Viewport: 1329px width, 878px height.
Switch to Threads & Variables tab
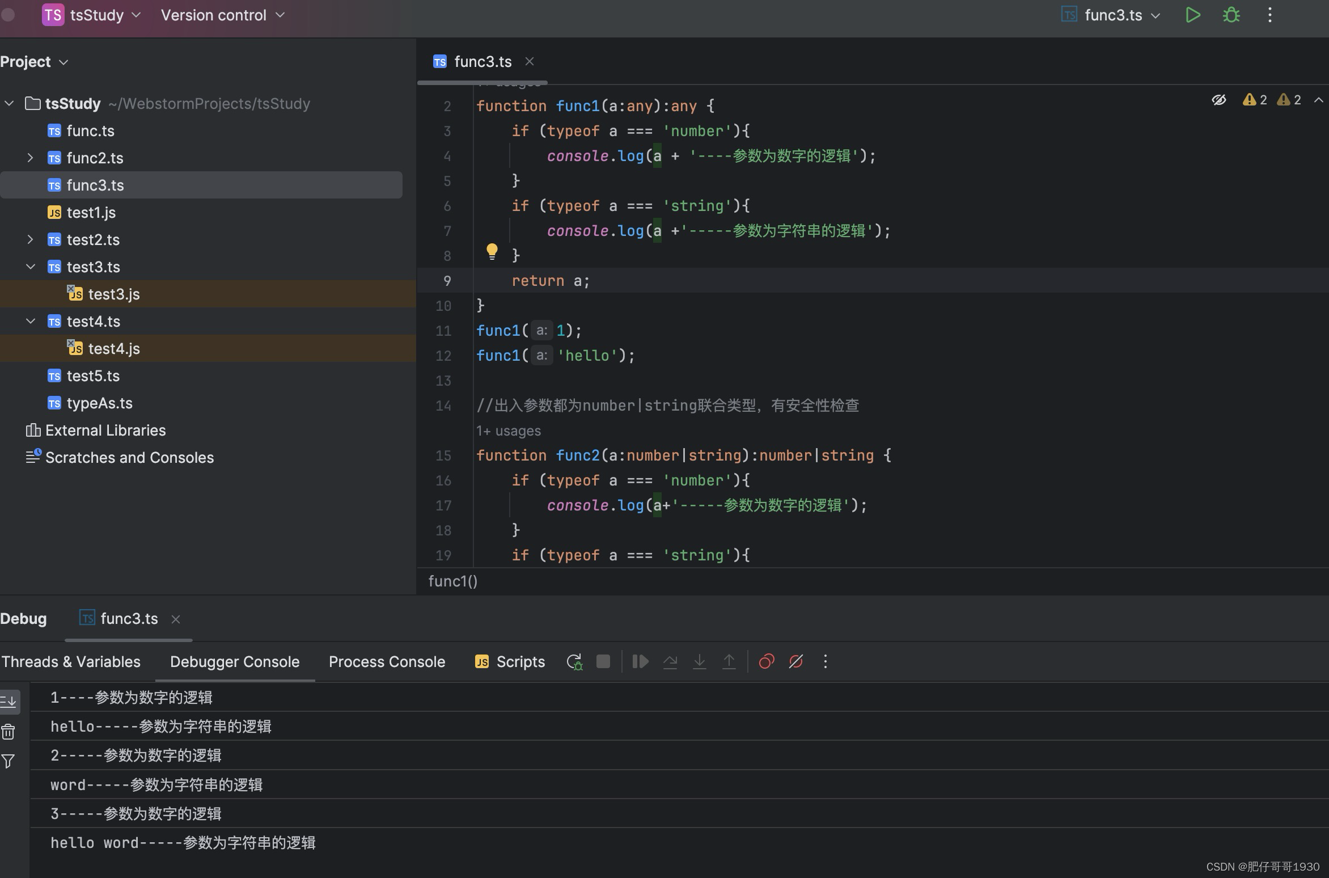coord(71,662)
